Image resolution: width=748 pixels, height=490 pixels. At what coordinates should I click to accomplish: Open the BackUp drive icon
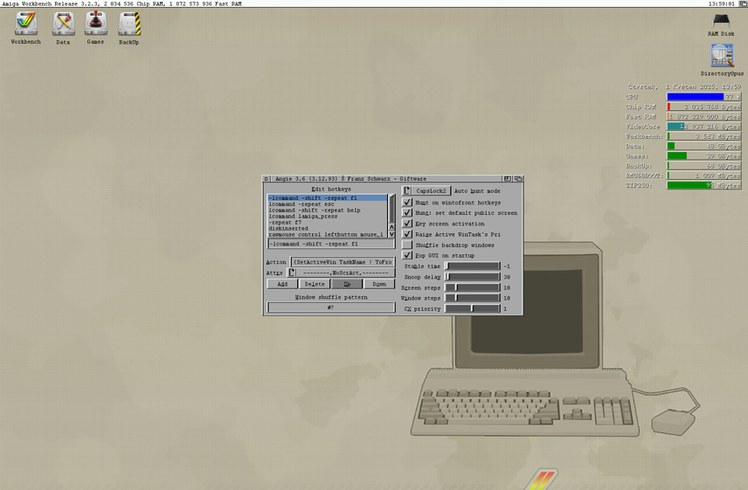click(129, 24)
